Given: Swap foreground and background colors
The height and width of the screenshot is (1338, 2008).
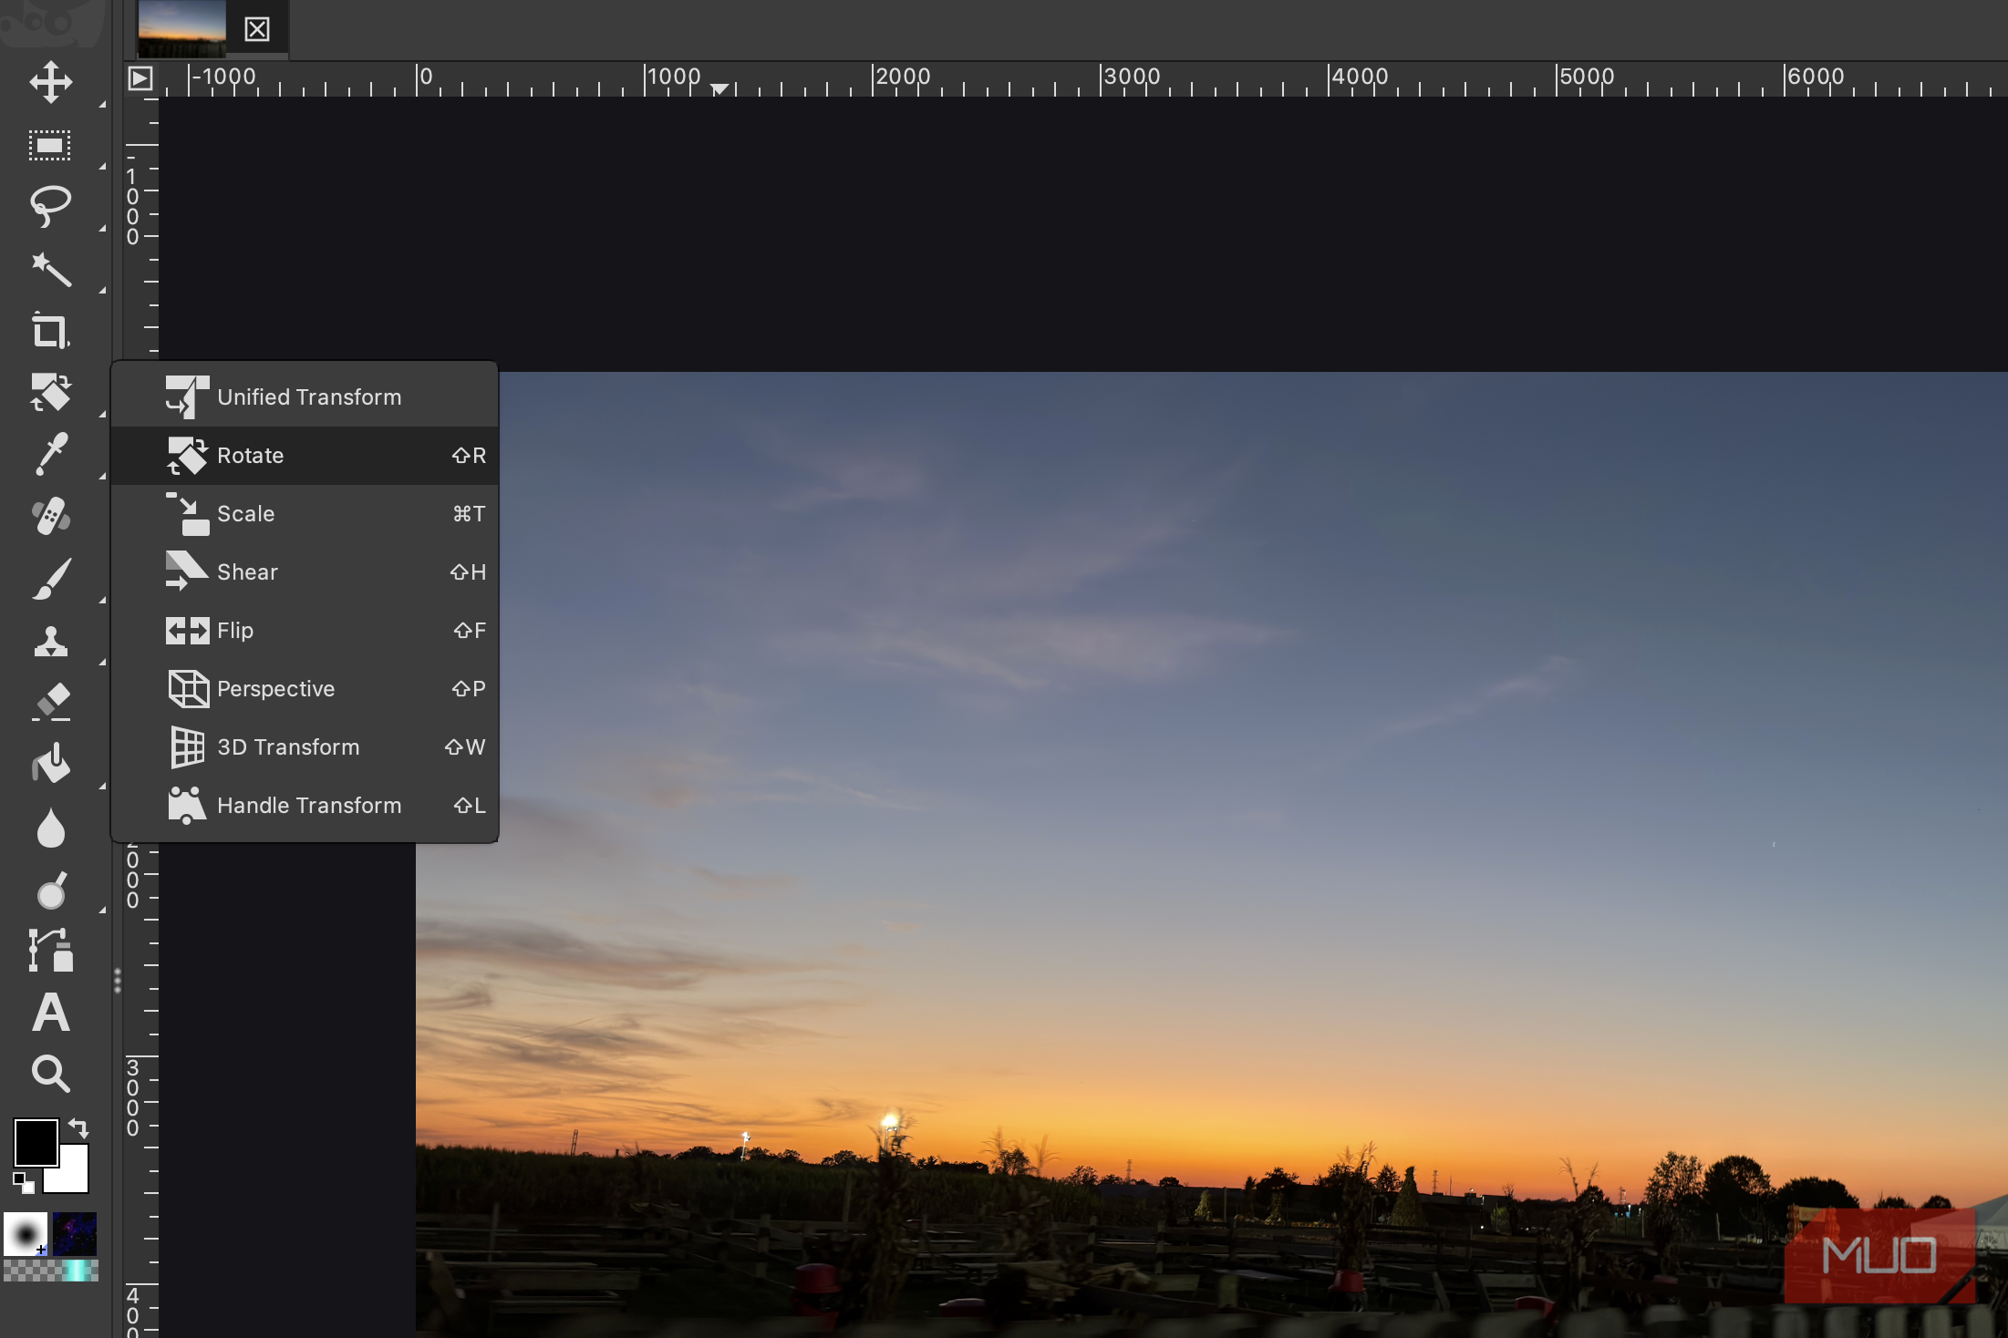Looking at the screenshot, I should 79,1128.
